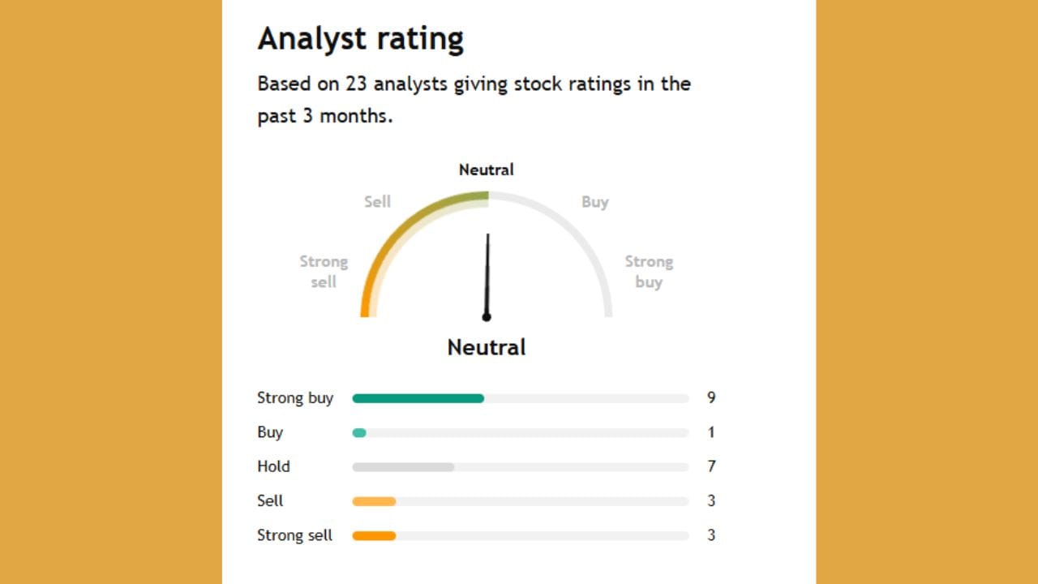The image size is (1038, 584).
Task: Select the 'Sell' label on the gauge
Action: click(377, 202)
